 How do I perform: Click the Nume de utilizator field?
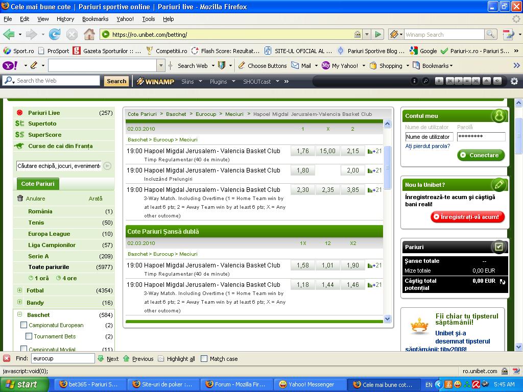(429, 137)
